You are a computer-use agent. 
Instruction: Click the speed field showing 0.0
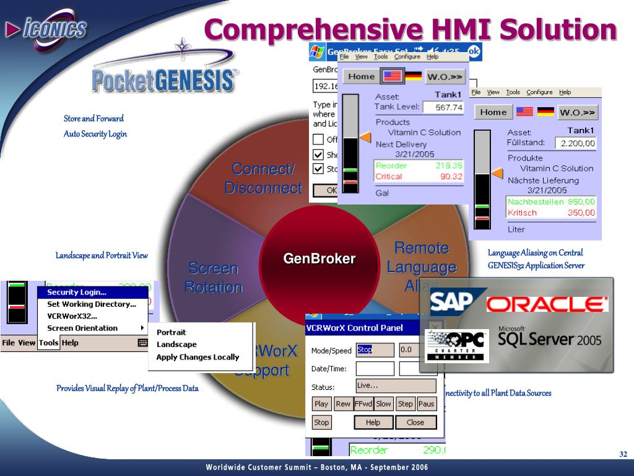(410, 350)
